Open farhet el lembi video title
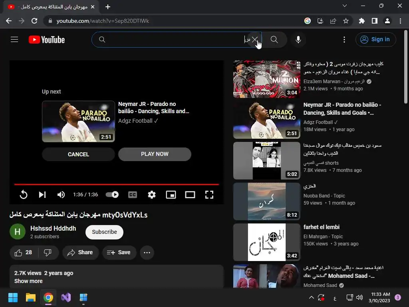 coord(322,227)
